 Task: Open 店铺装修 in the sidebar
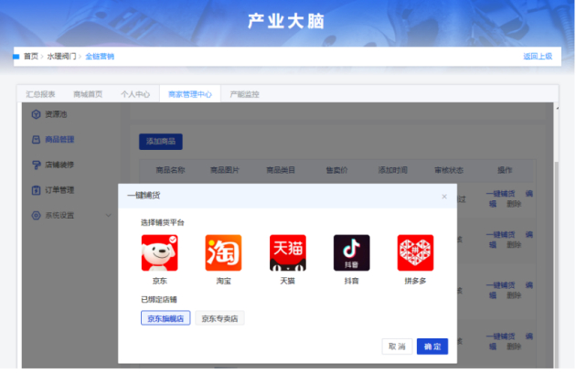tap(59, 165)
